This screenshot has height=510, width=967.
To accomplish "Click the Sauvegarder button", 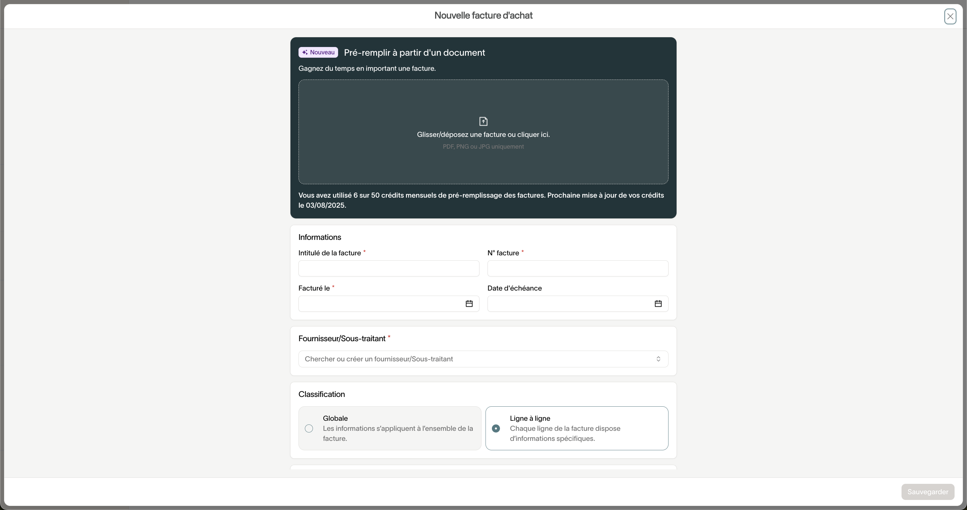I will (928, 492).
